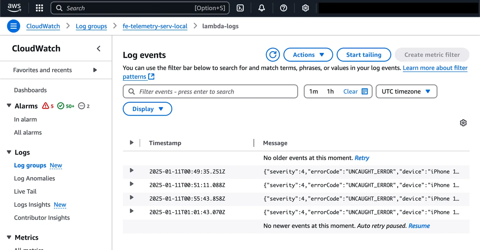Clear the time range filter

coord(350,92)
